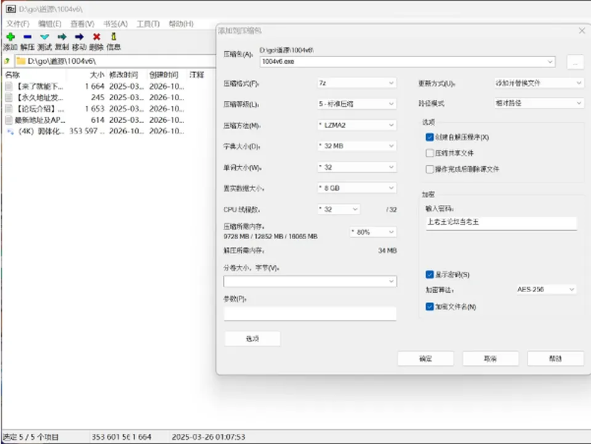Toggle the 显示密码(S) checkbox
Image resolution: width=591 pixels, height=444 pixels.
[x=430, y=274]
